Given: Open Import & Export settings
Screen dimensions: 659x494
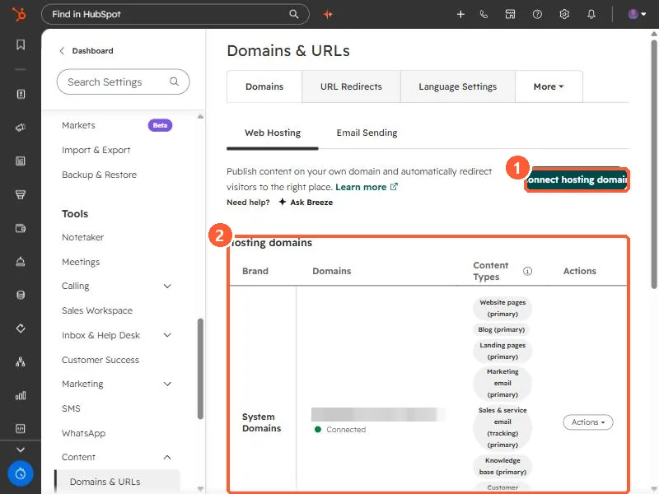Looking at the screenshot, I should tap(96, 150).
